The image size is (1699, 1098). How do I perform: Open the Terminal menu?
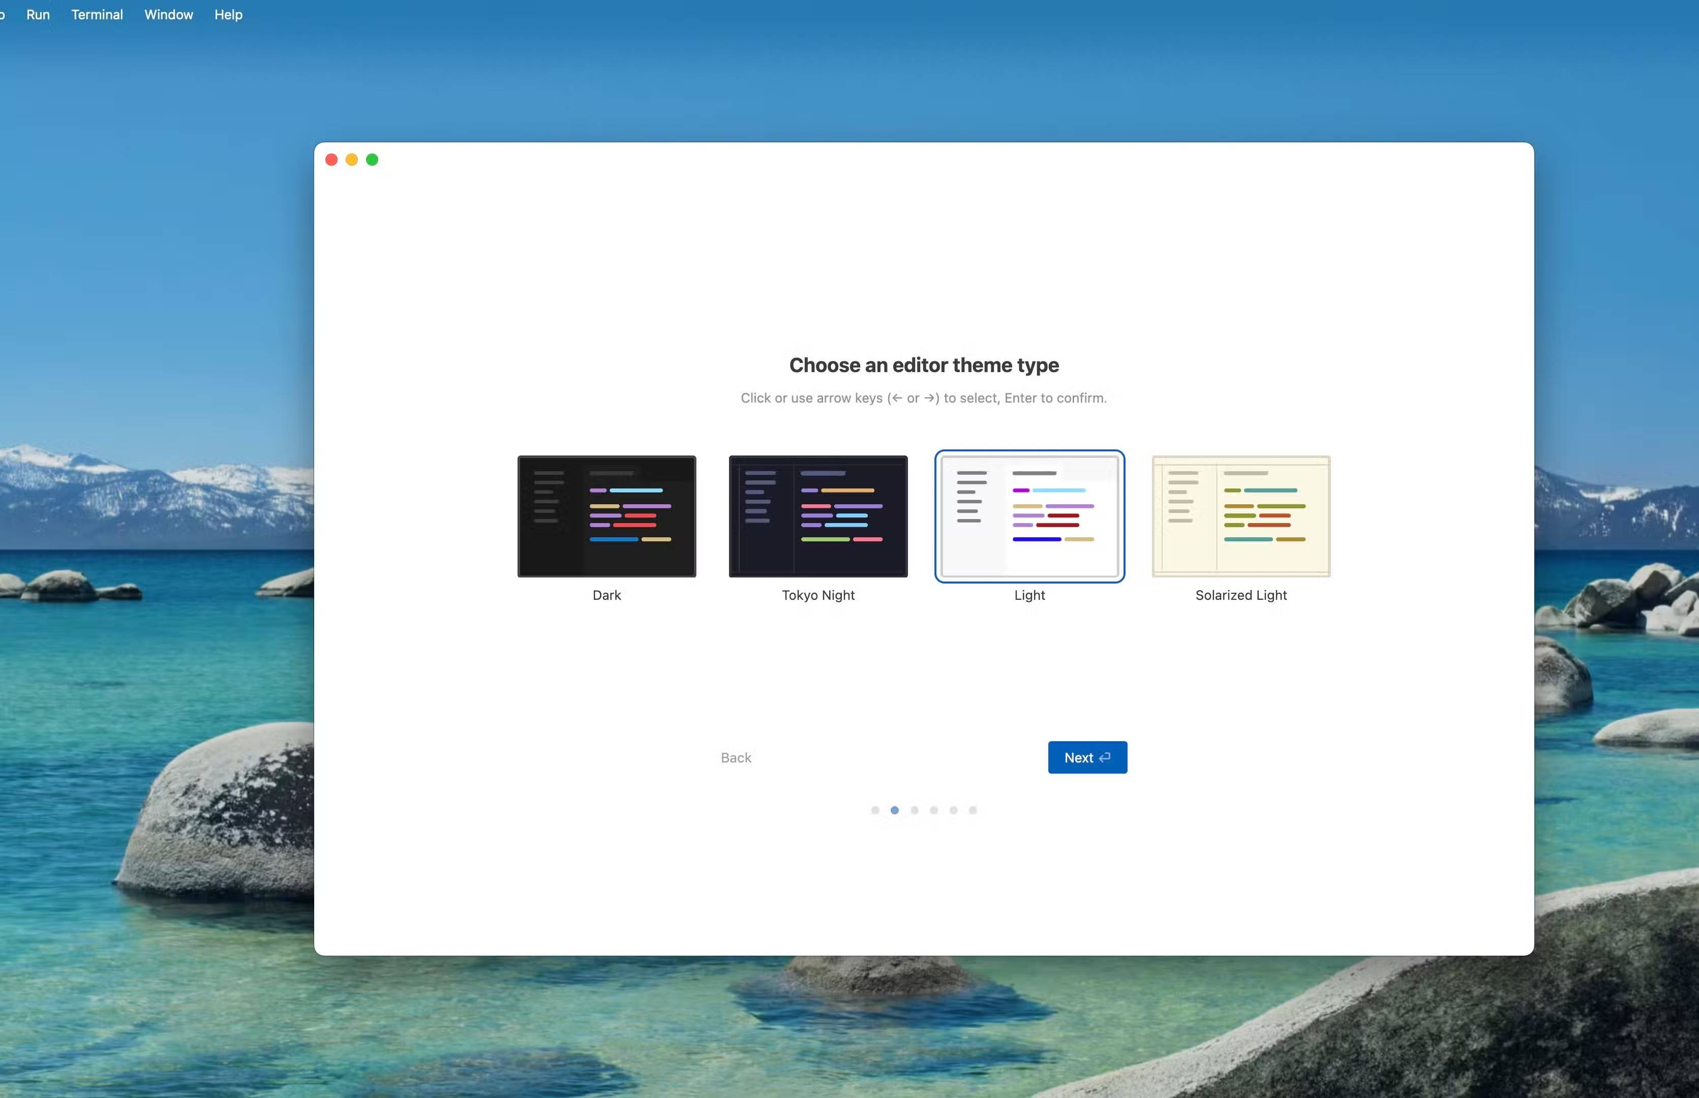97,14
